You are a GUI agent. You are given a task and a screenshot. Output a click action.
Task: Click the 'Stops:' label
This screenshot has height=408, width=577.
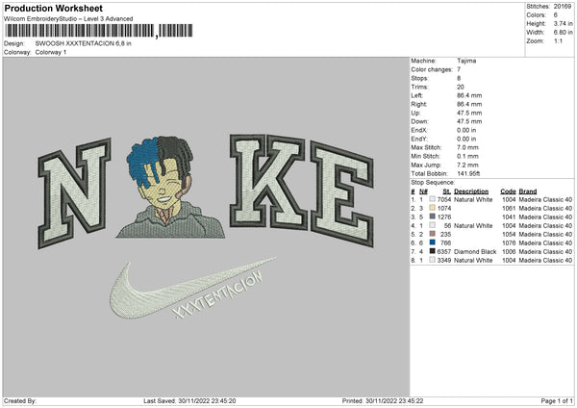point(419,79)
